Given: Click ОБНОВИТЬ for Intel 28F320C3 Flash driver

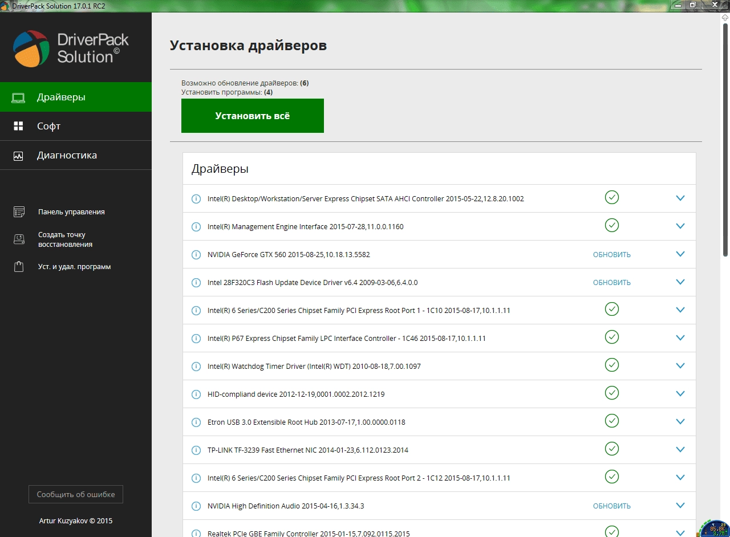Looking at the screenshot, I should pos(612,283).
